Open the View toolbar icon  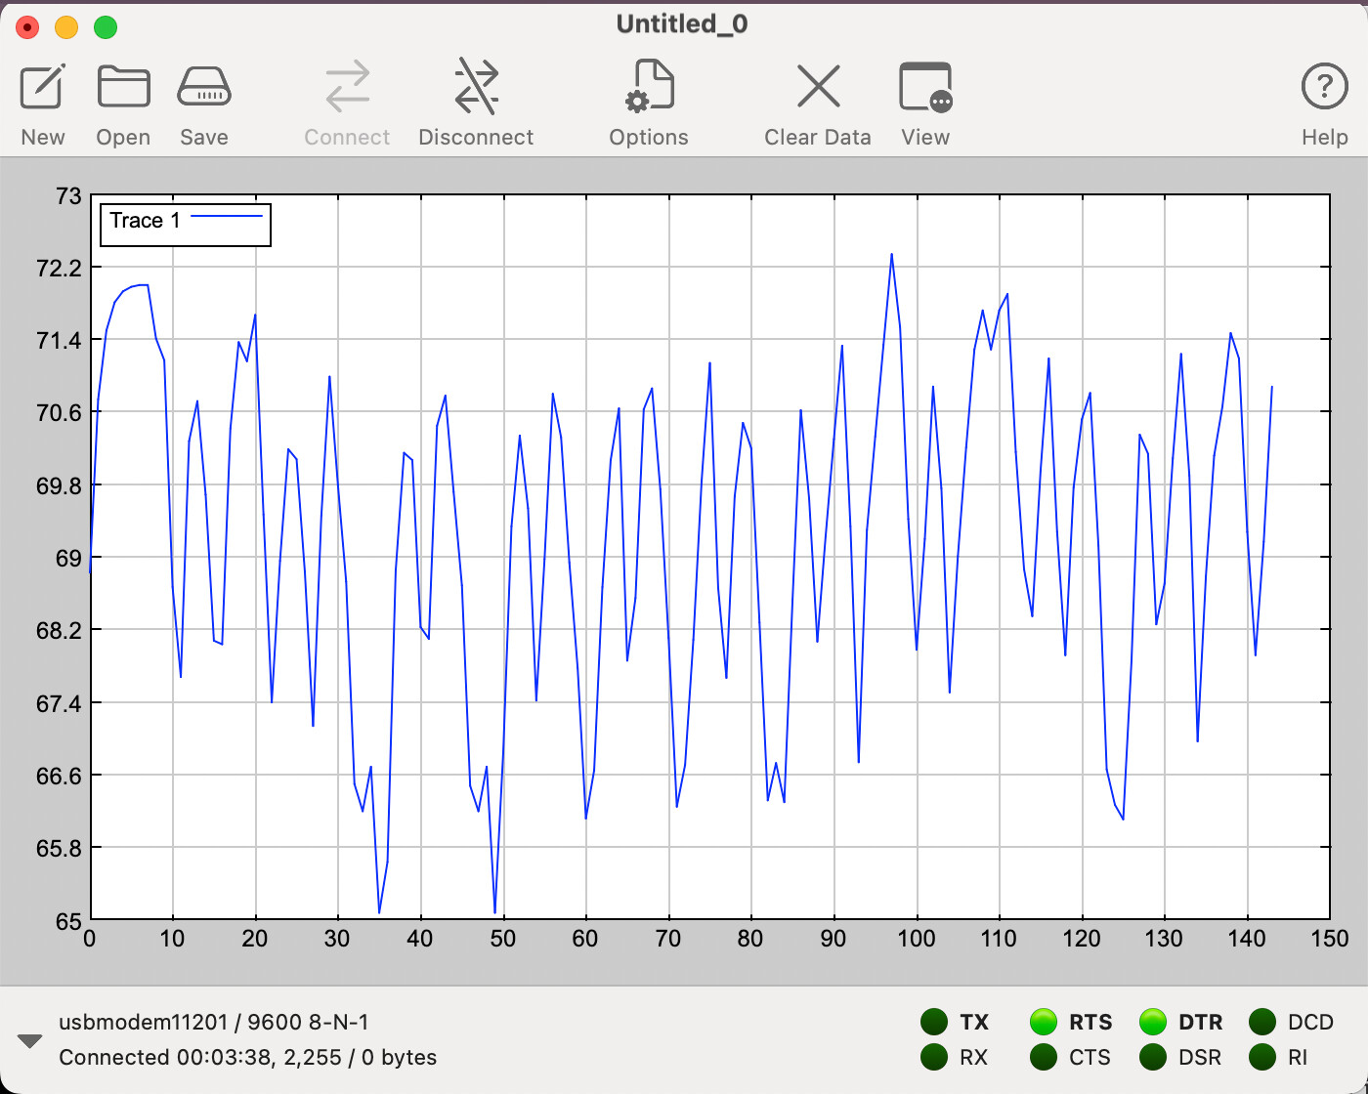925,87
